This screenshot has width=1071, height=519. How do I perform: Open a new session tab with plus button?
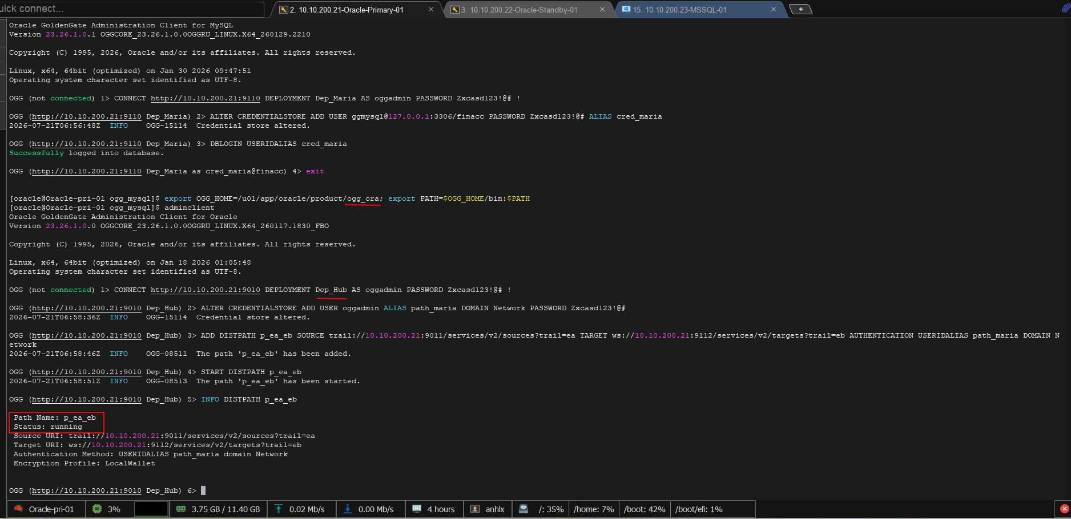800,9
